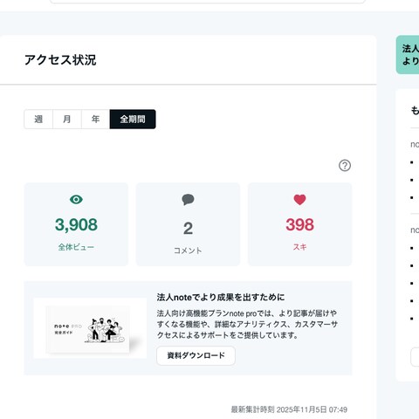Viewport: 419px width, 419px height.
Task: Click the green 法人 banner on the right
Action: [x=408, y=55]
